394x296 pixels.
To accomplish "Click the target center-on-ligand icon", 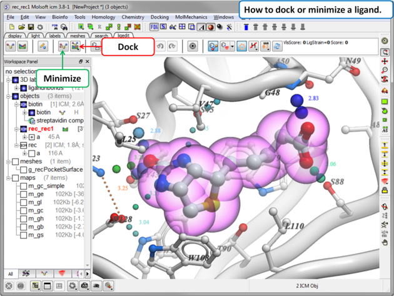I will pos(193,46).
